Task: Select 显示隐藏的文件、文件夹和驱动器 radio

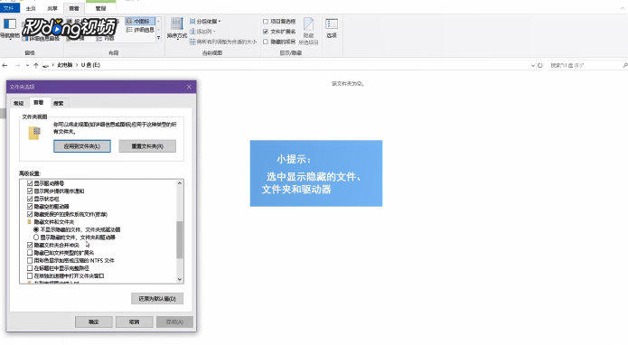Action: (x=36, y=238)
